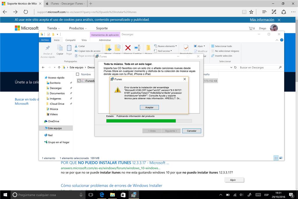This screenshot has width=298, height=199.
Task: Open the Fácil acceso dropdown
Action: (x=163, y=51)
